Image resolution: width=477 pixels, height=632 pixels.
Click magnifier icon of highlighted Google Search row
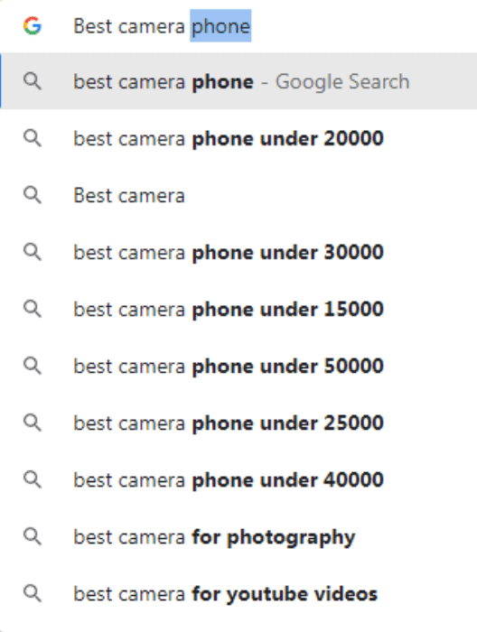33,81
